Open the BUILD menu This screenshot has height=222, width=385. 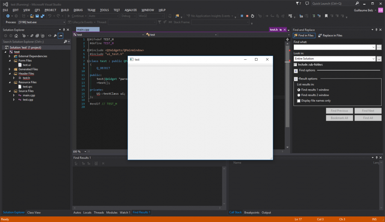click(x=65, y=10)
